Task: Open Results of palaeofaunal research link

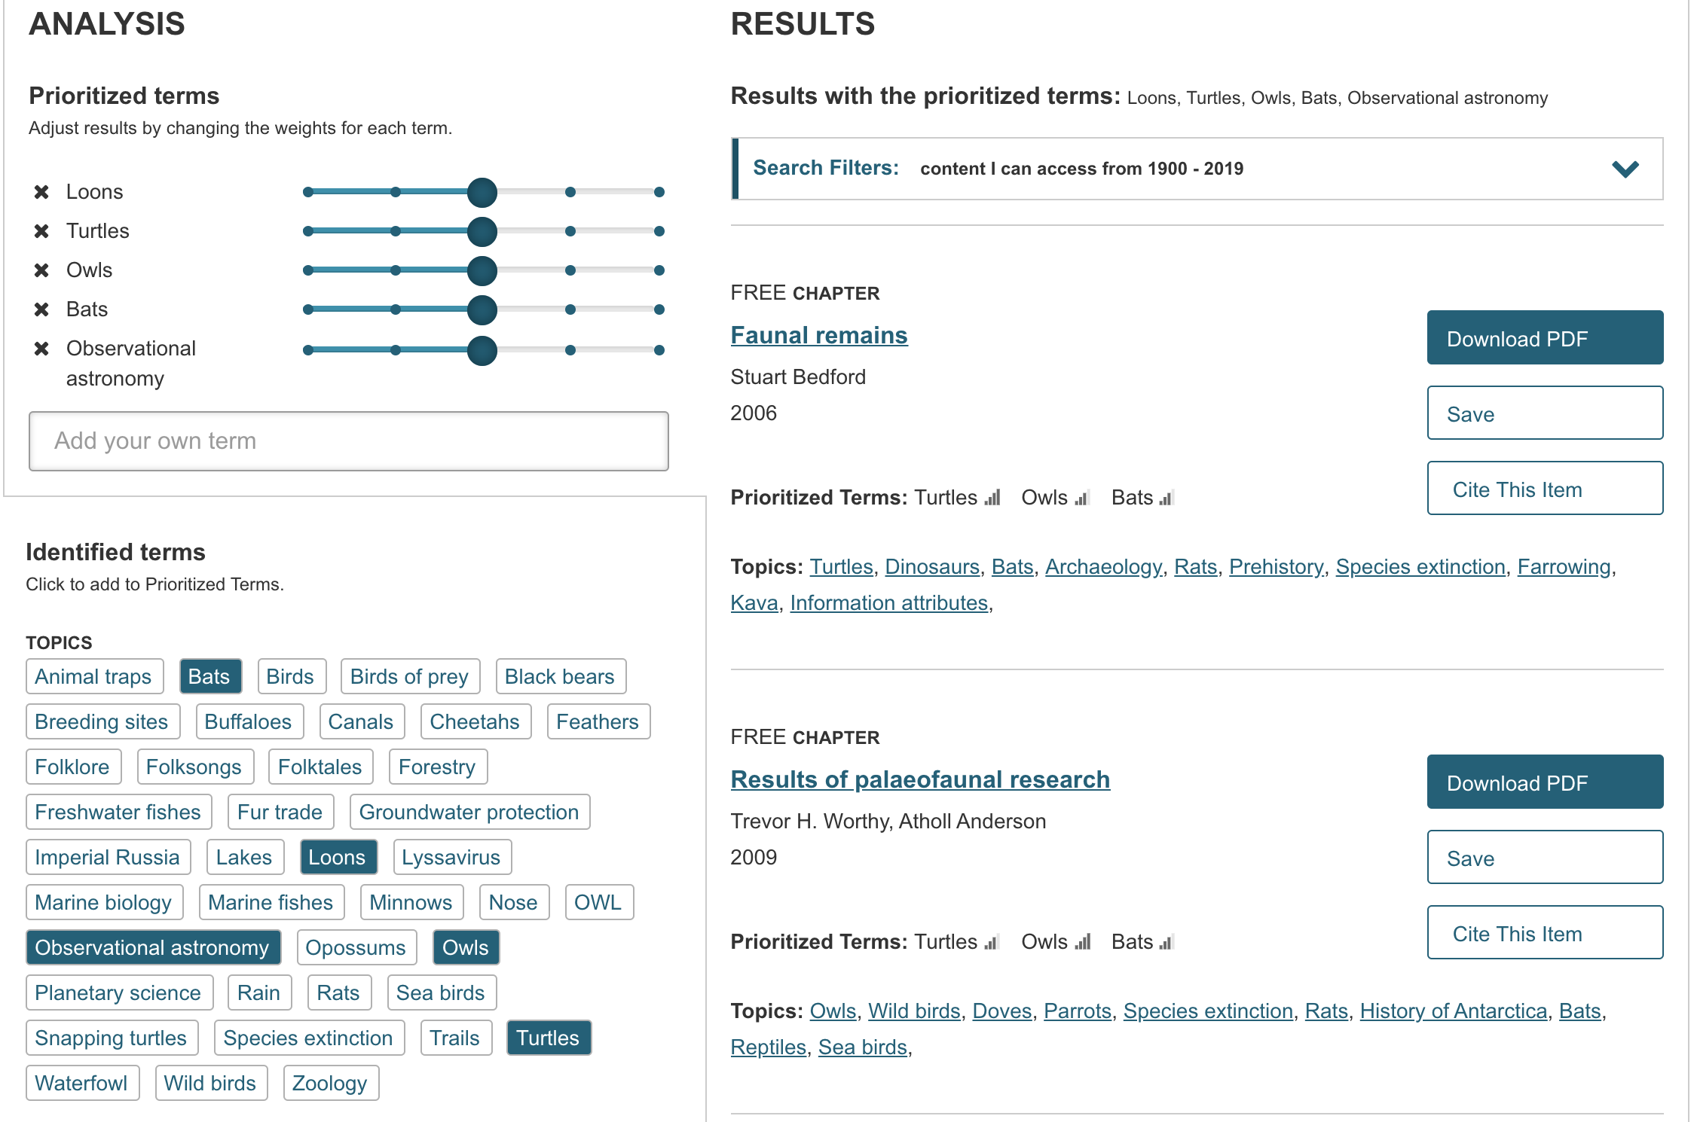Action: (920, 779)
